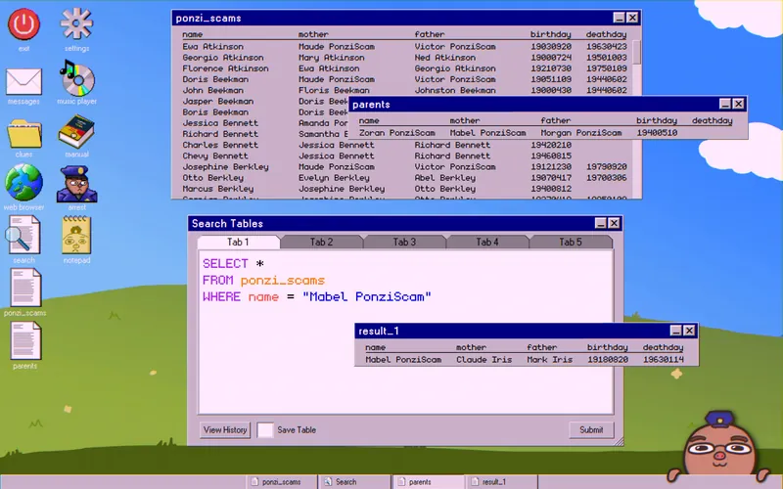Select the Florence Atkinson name cell
This screenshot has width=783, height=489.
225,68
